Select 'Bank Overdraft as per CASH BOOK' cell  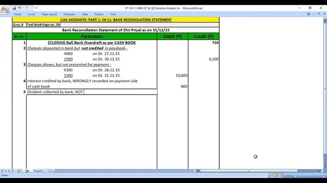click(92, 43)
